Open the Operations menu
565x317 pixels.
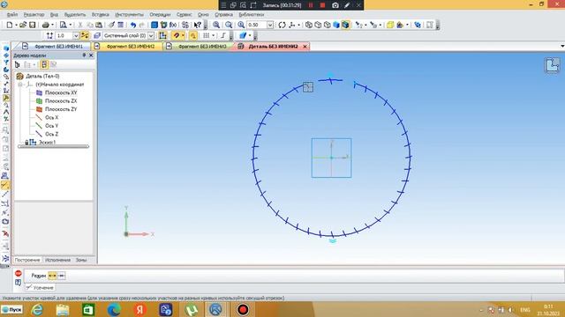click(x=160, y=14)
